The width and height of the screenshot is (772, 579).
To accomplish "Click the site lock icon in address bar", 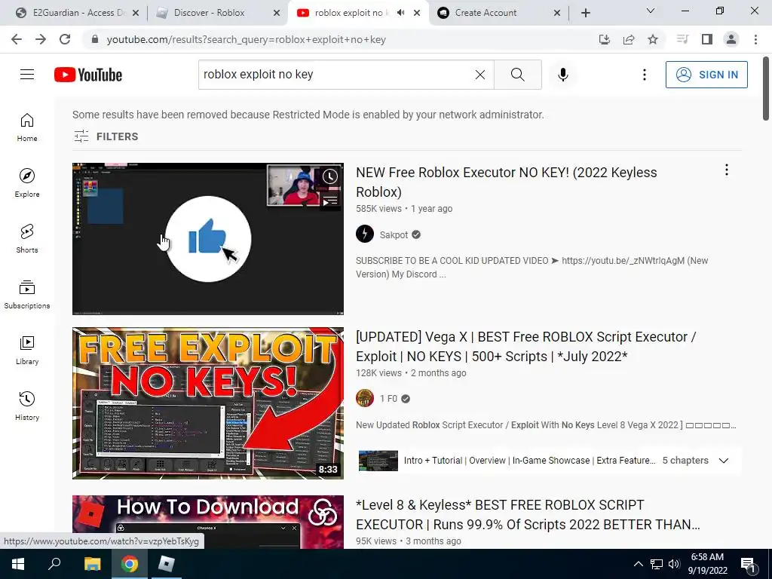I will point(95,39).
